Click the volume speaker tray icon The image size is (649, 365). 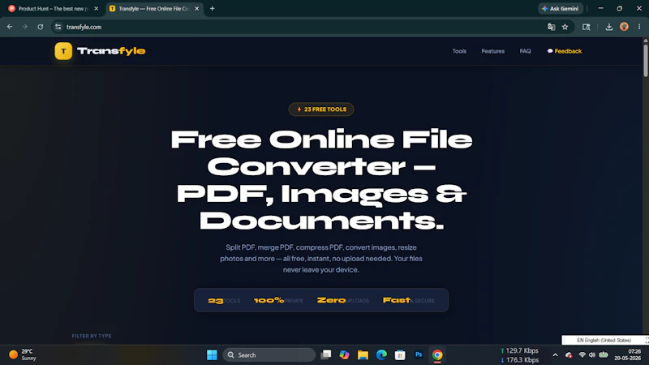point(592,355)
